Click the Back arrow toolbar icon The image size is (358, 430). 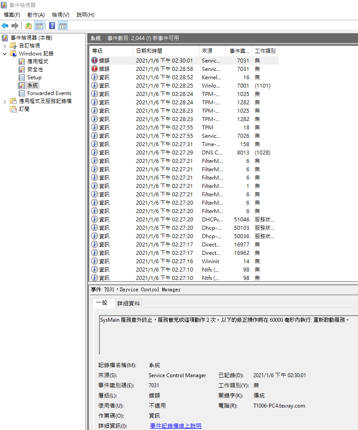(x=5, y=26)
